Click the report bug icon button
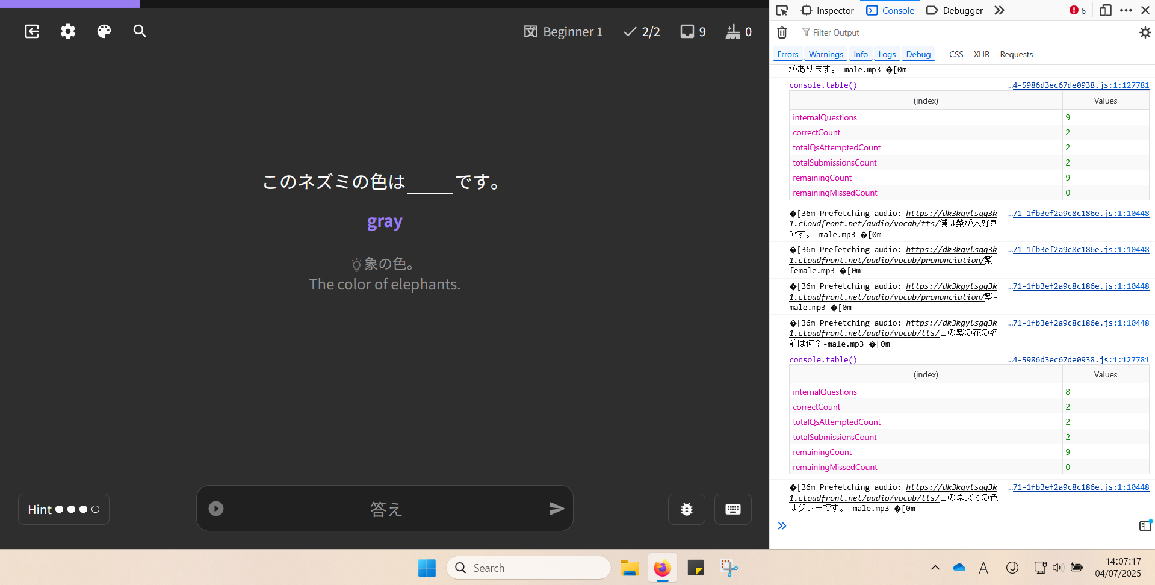Image resolution: width=1155 pixels, height=585 pixels. coord(687,509)
